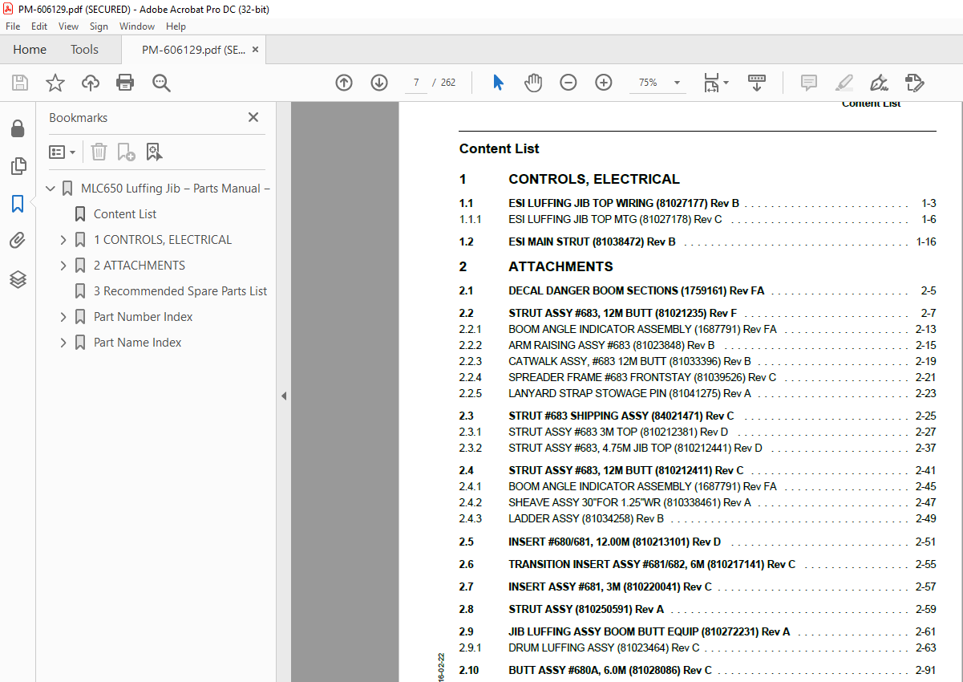The image size is (963, 682).
Task: Select 3 Recommended Spare Parts List bookmark
Action: tap(180, 291)
